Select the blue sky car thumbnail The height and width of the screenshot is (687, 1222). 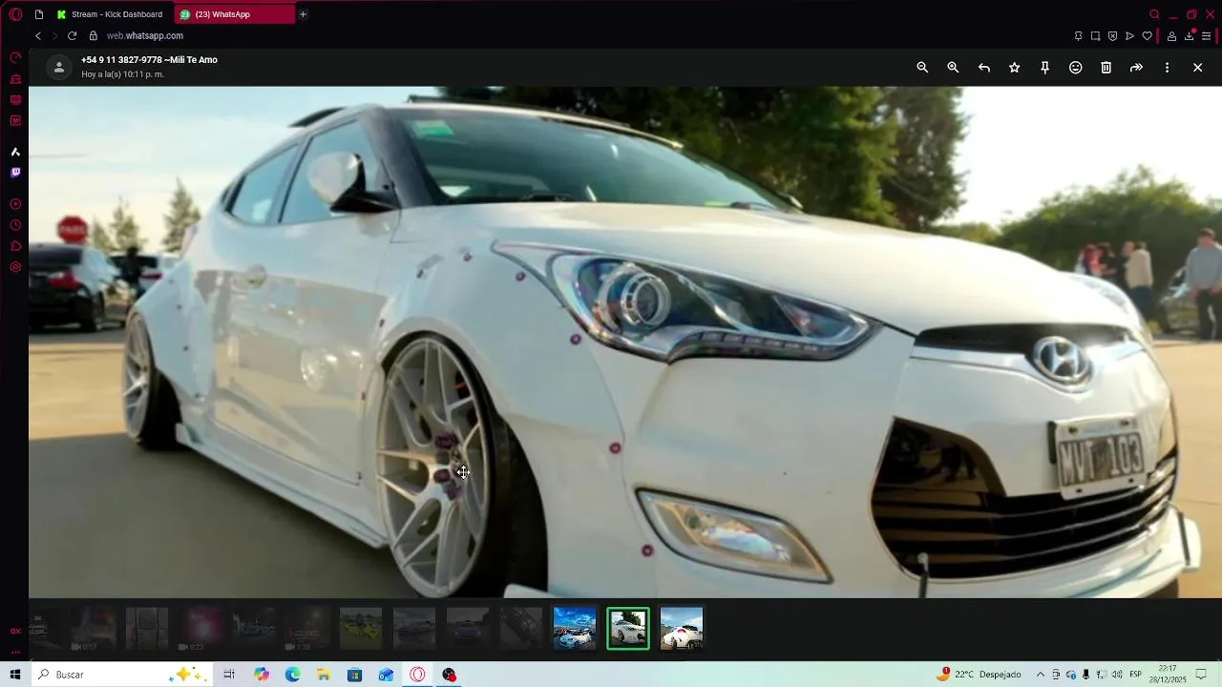575,629
